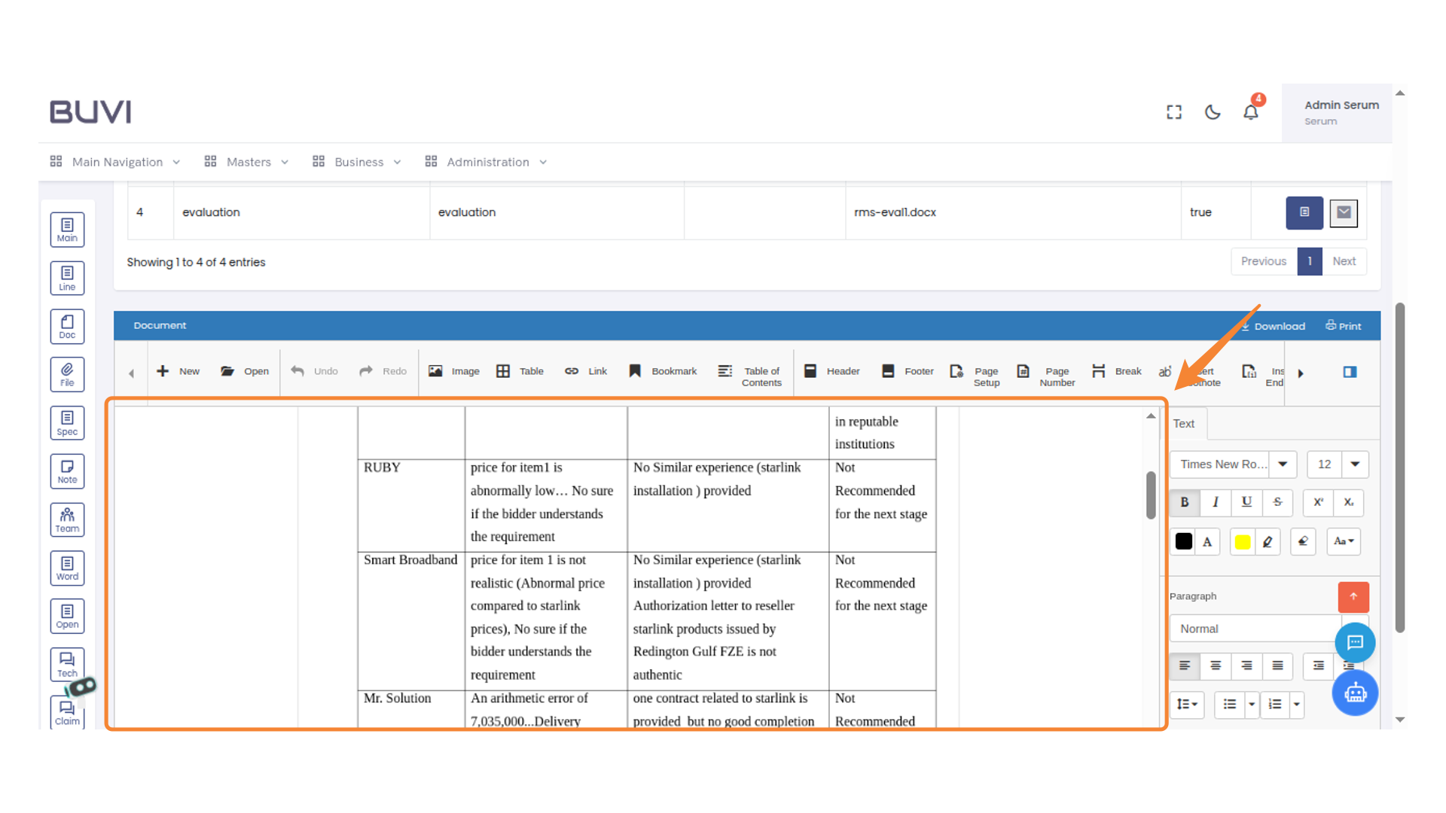Enable strikethrough formatting

point(1277,502)
